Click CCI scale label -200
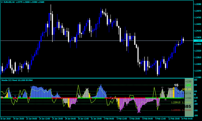Viewport: 202px width, 121px height. [196, 111]
